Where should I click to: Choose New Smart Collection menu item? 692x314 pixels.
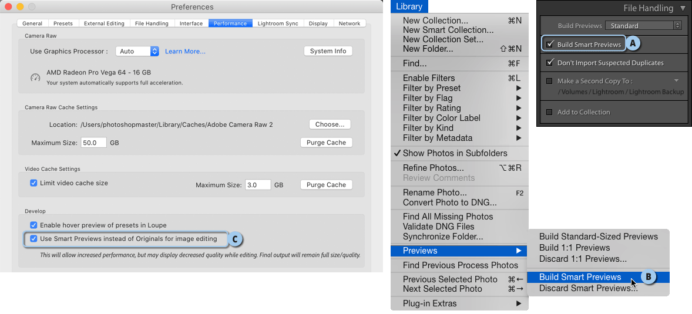(459, 30)
